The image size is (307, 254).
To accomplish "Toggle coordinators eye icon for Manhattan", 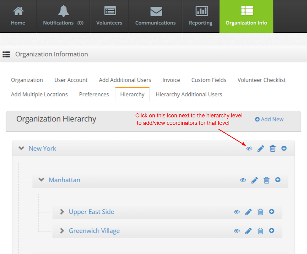I will (243, 180).
